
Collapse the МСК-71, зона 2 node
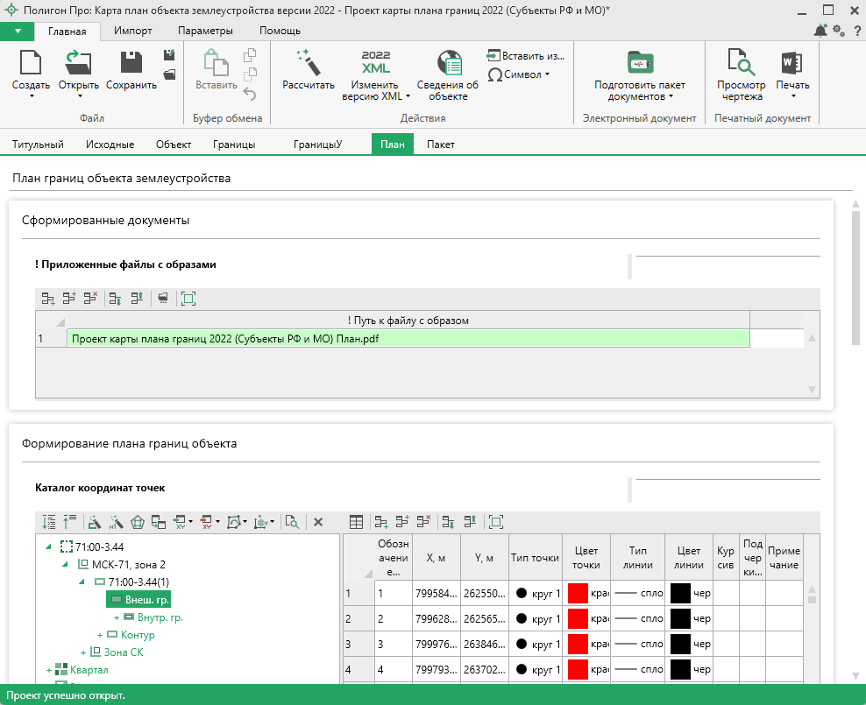(x=66, y=565)
